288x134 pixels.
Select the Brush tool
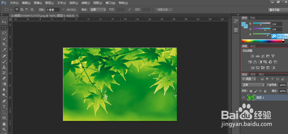[x=4, y=62]
